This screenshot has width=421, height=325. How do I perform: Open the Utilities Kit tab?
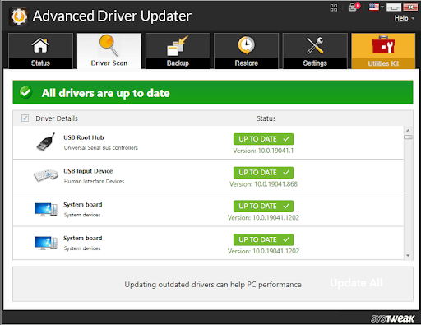pos(383,51)
